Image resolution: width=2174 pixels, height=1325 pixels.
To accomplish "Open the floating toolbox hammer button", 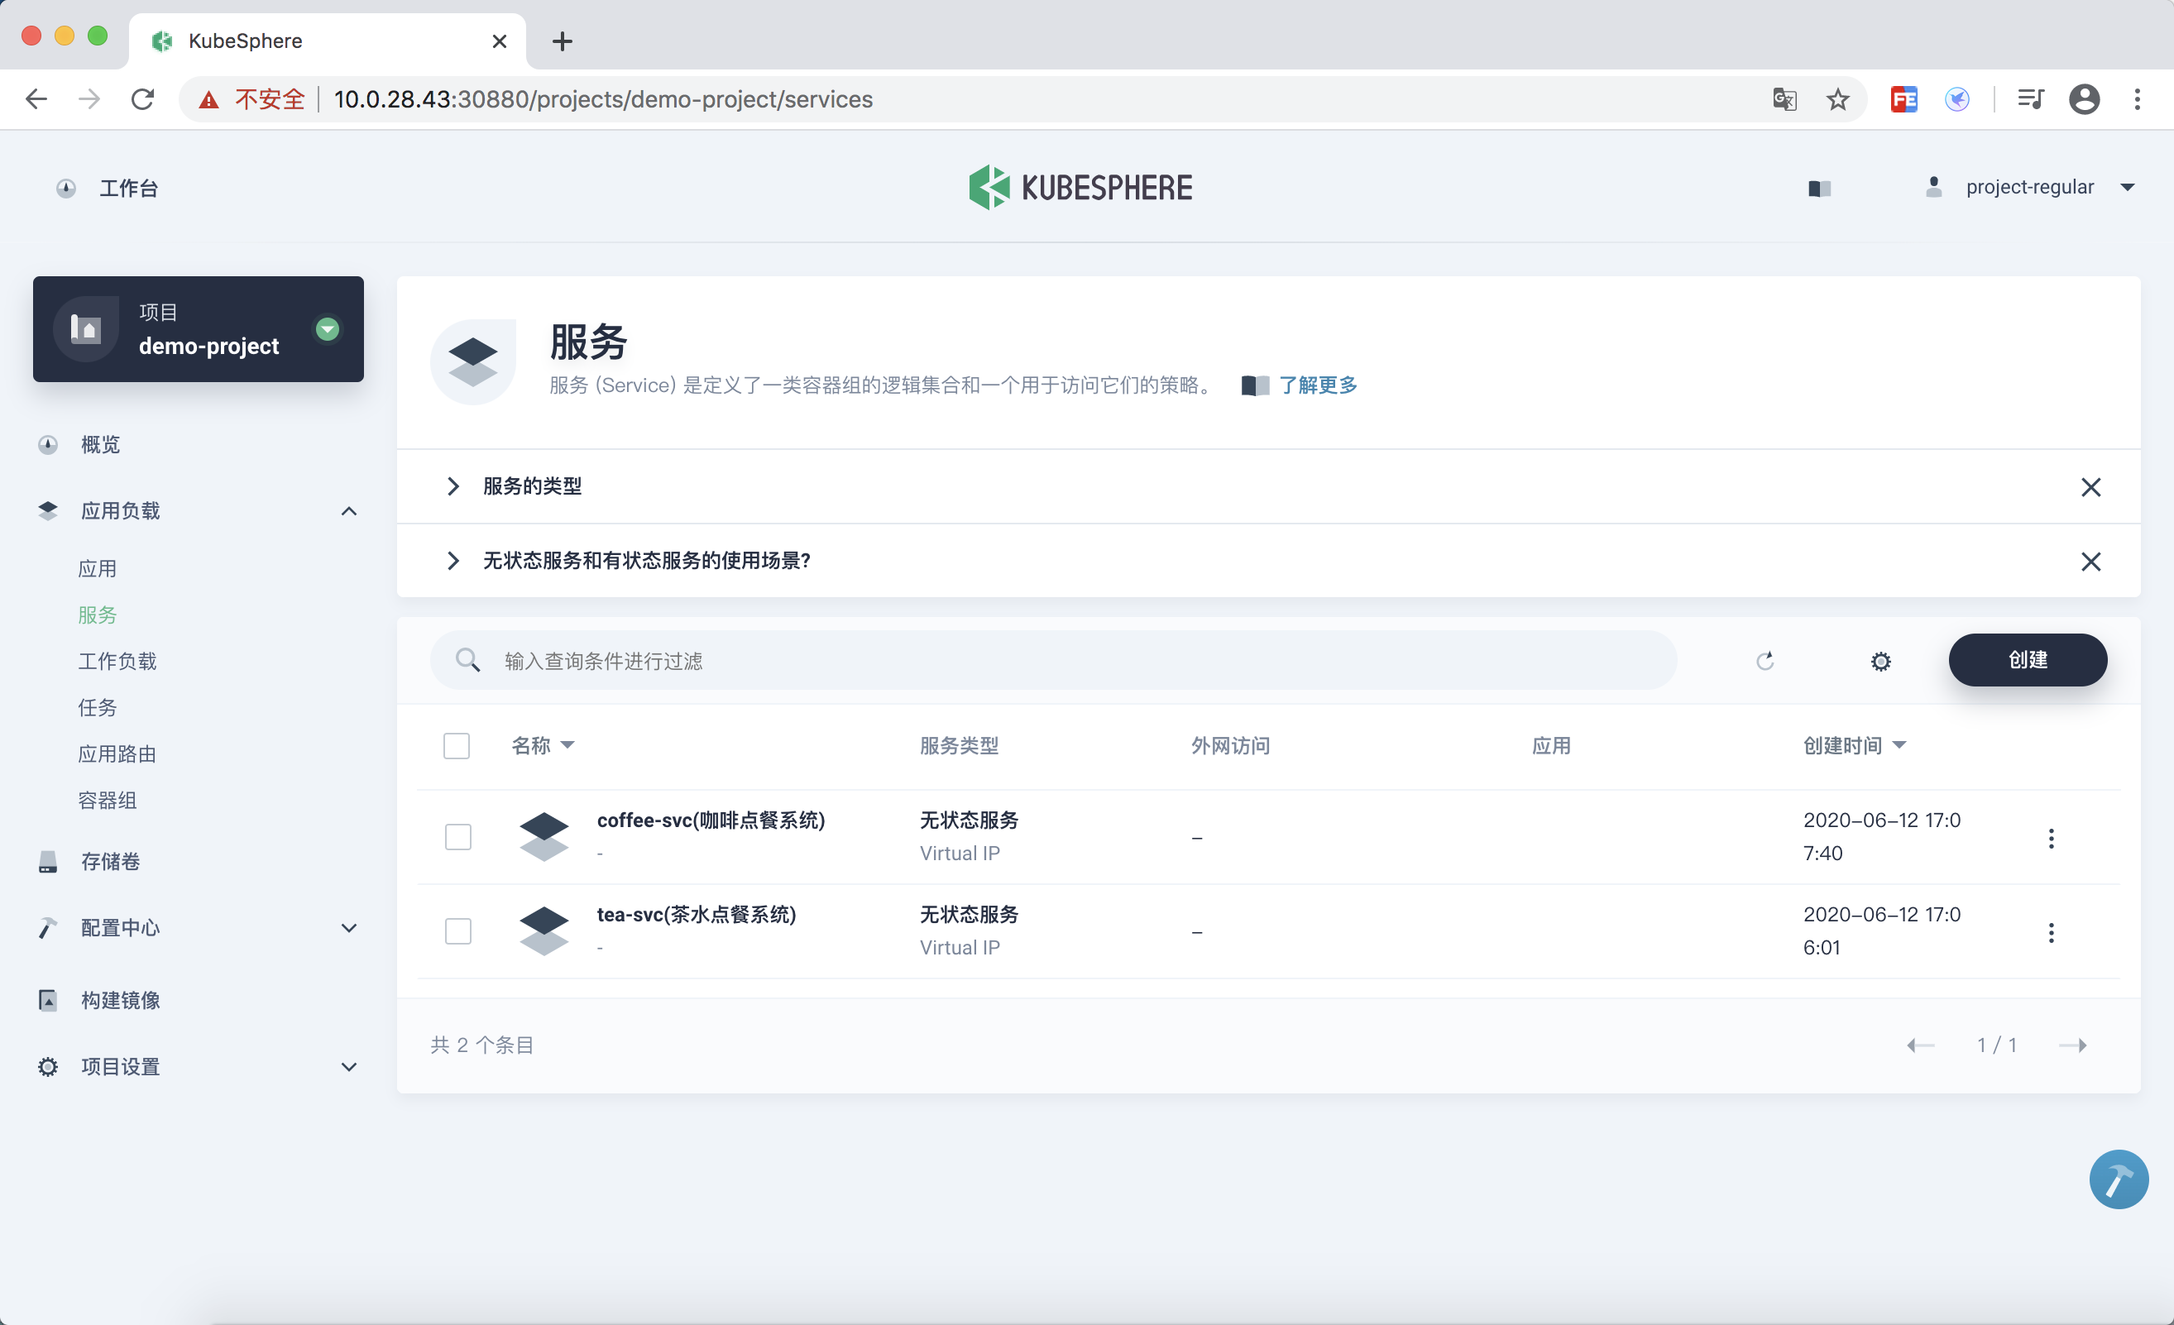I will [x=2118, y=1179].
